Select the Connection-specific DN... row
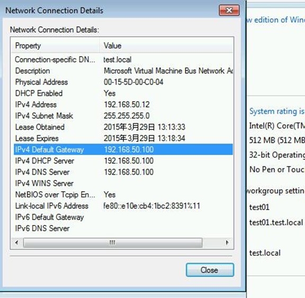The width and height of the screenshot is (305, 298). (123, 59)
